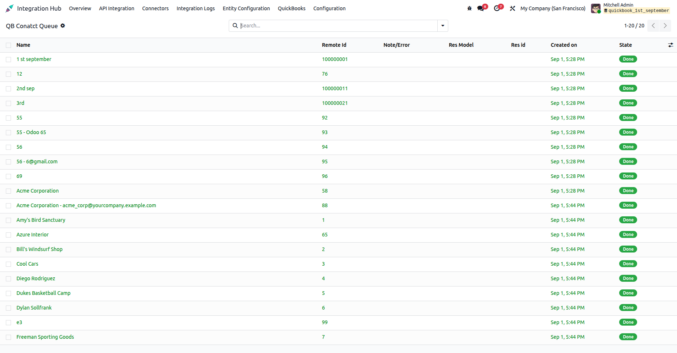
Task: Open the Integration Logs menu
Action: (196, 8)
